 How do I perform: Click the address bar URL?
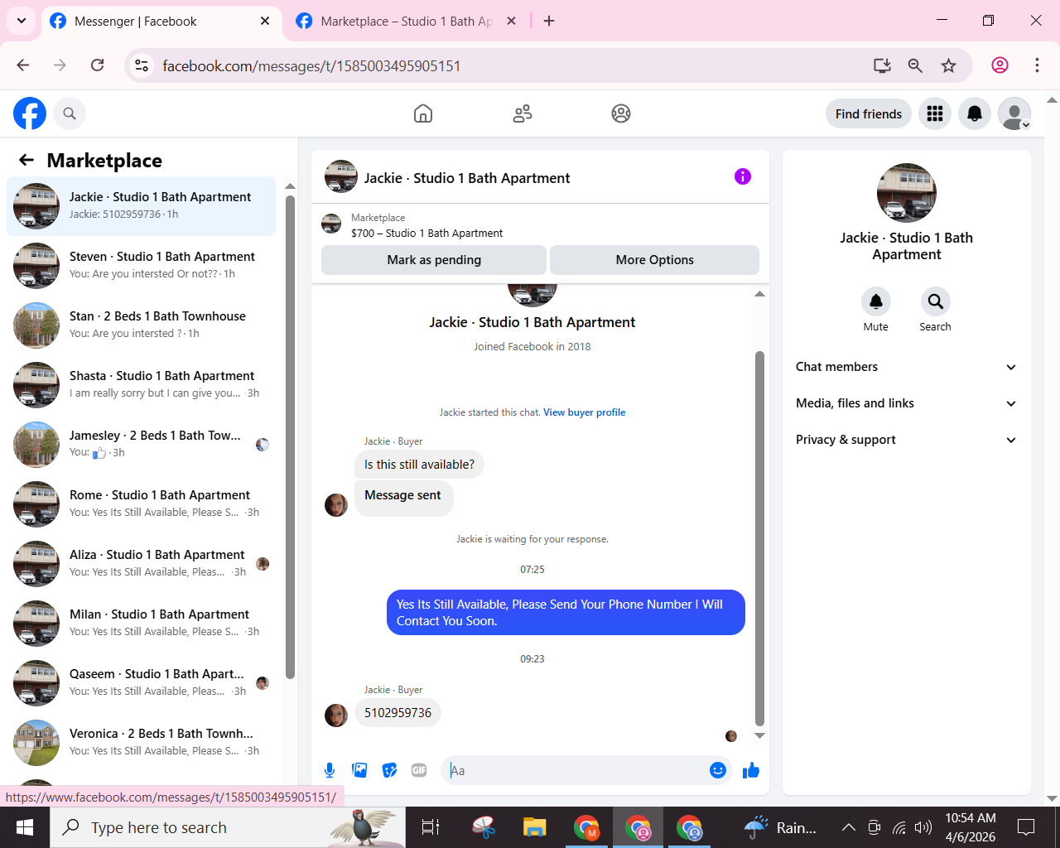point(311,66)
